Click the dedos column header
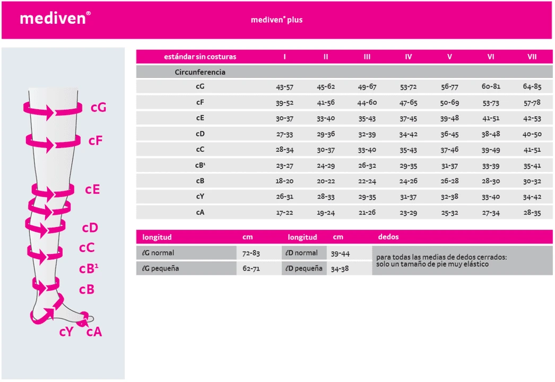555x382 pixels. coord(388,237)
